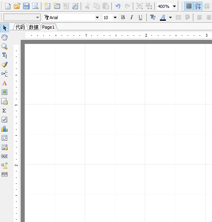
Task: Open page settings with the wrench icon
Action: (x=75, y=6)
